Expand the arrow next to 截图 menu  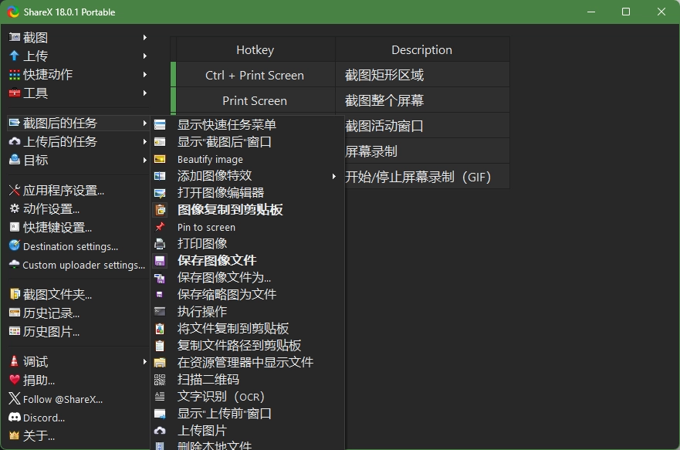click(x=144, y=37)
